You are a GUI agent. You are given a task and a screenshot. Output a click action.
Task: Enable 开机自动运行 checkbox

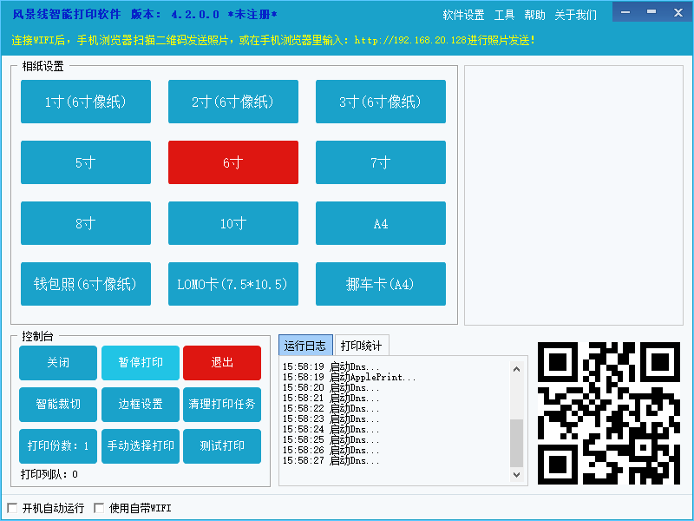pyautogui.click(x=12, y=508)
